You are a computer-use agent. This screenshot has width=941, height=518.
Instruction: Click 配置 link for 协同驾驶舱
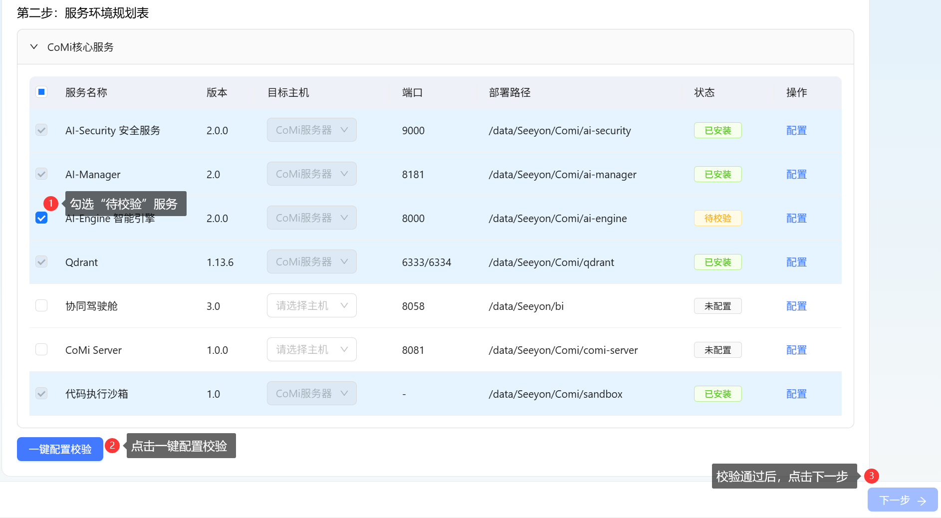[796, 306]
